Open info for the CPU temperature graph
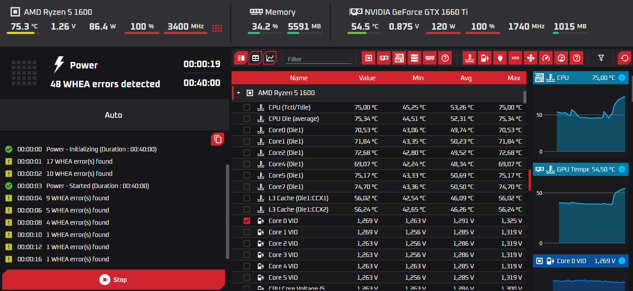This screenshot has width=633, height=291. [x=622, y=78]
